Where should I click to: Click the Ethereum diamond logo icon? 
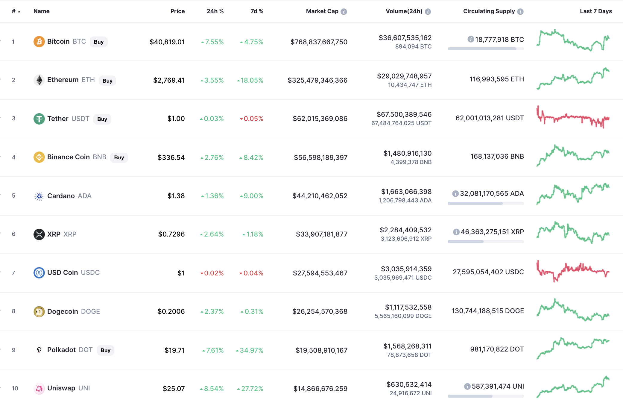pos(39,80)
